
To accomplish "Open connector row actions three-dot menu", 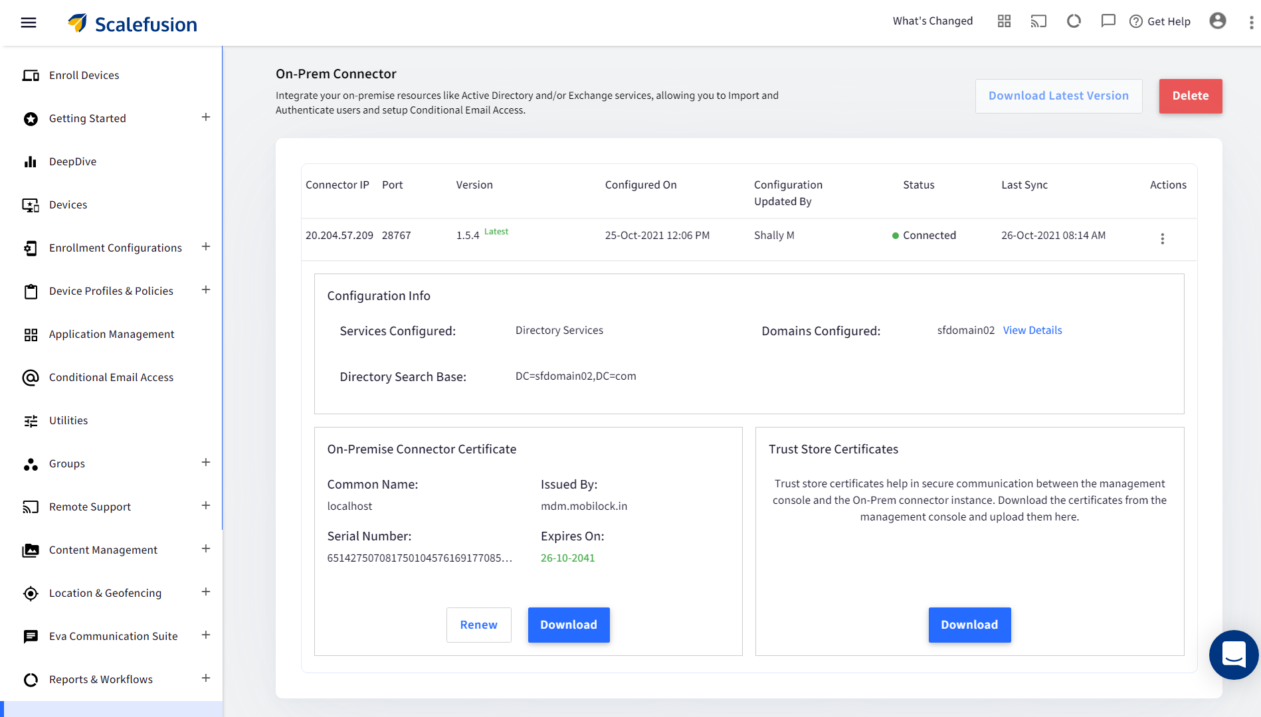I will (x=1162, y=238).
